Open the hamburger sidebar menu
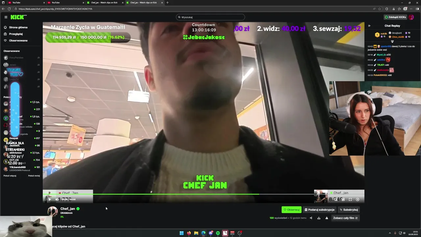This screenshot has height=237, width=421. click(6, 17)
